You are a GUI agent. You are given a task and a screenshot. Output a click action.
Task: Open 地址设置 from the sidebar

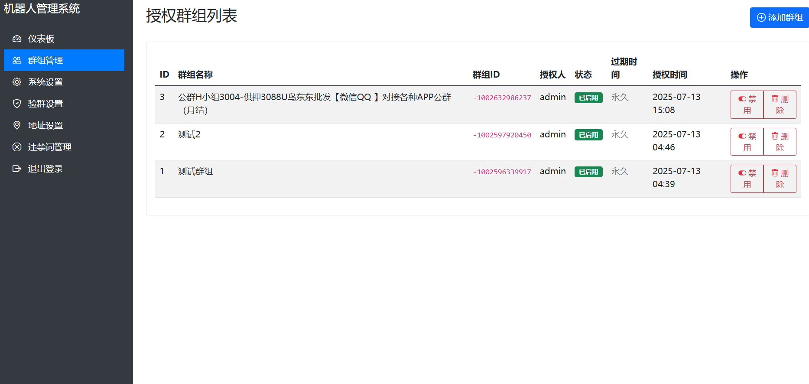click(45, 125)
